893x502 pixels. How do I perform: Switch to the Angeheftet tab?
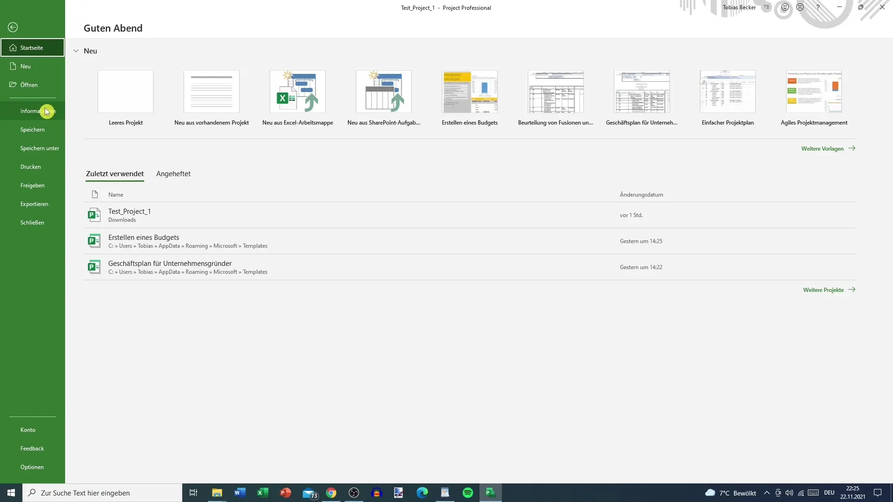point(173,173)
